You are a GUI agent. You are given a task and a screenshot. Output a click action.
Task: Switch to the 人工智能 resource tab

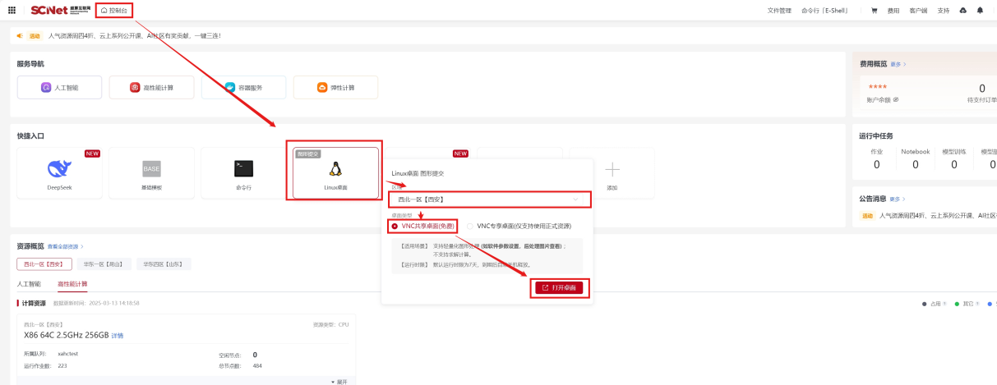click(29, 284)
